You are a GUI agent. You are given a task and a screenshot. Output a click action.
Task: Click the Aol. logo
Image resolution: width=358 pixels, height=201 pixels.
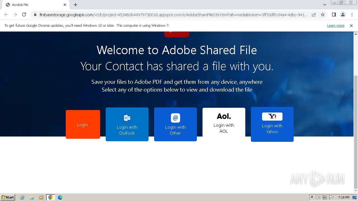224,116
